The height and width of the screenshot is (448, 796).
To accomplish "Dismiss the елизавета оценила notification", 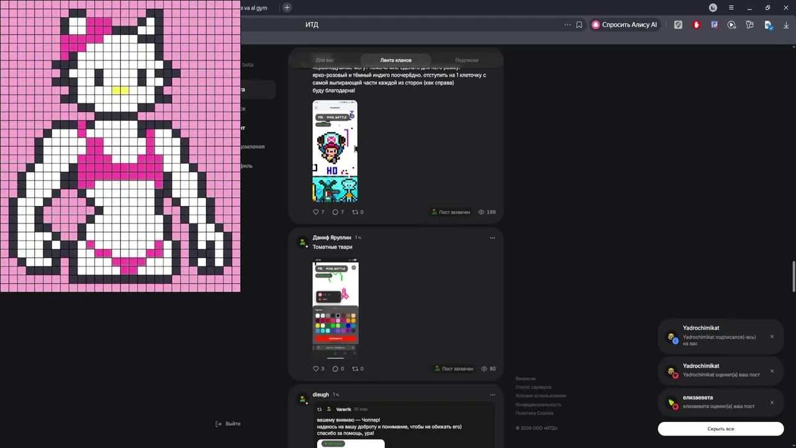I will pos(772,403).
